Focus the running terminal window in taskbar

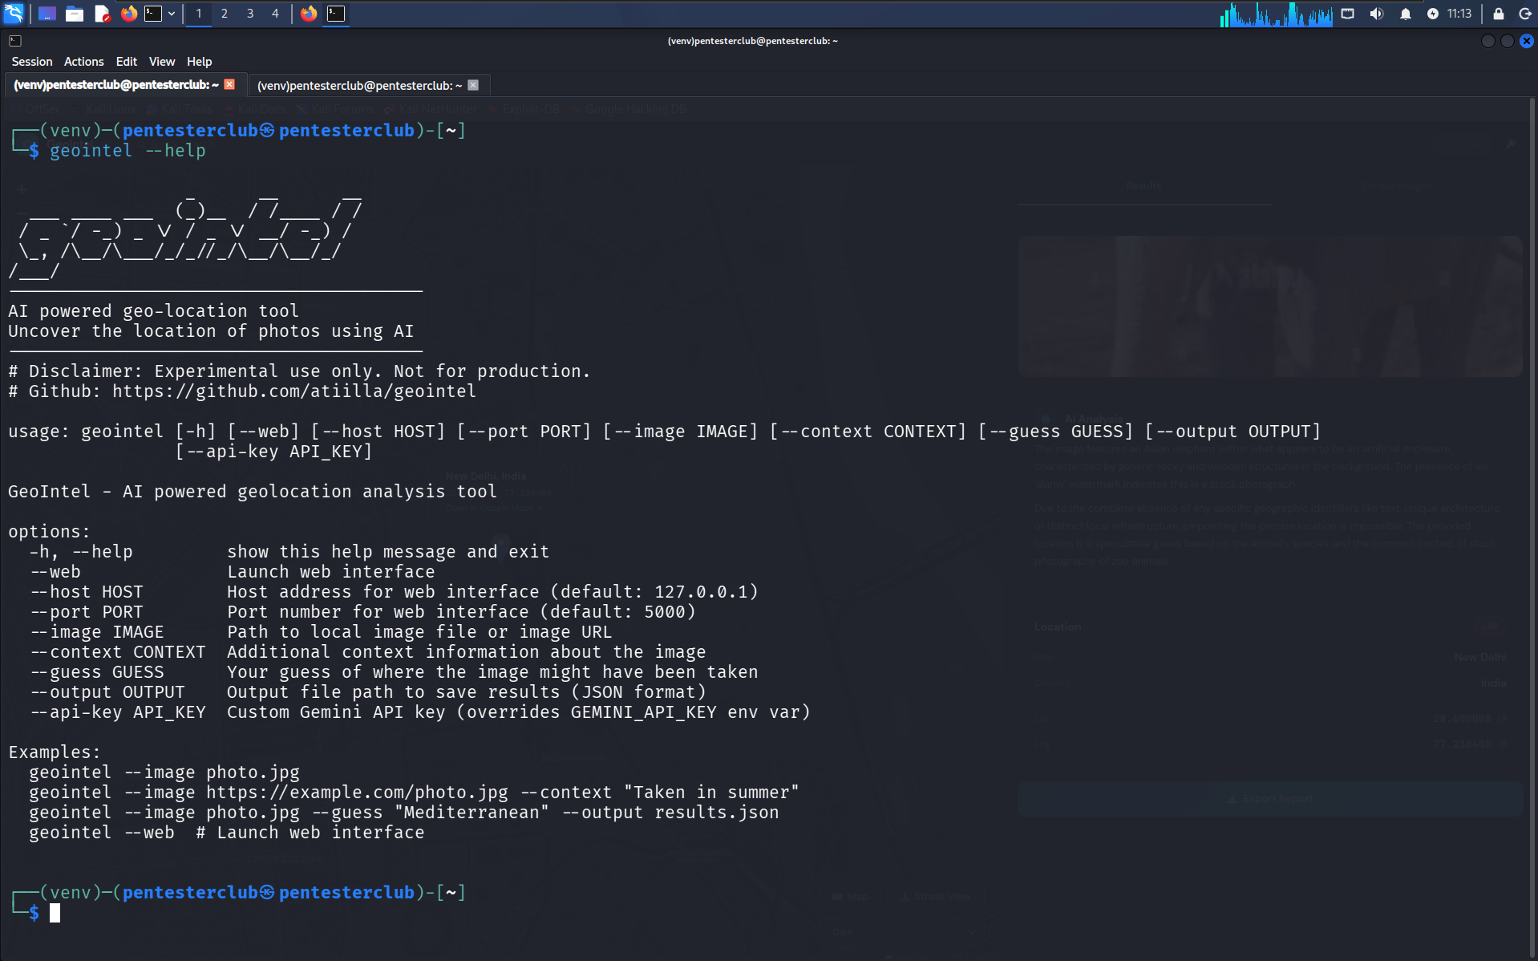point(337,14)
